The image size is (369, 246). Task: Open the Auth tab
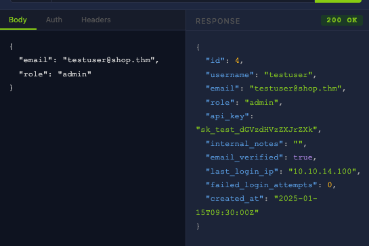click(x=54, y=20)
